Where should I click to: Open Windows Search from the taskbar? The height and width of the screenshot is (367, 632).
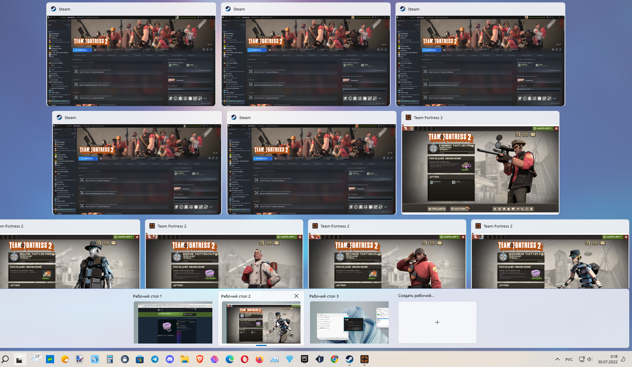pyautogui.click(x=5, y=359)
